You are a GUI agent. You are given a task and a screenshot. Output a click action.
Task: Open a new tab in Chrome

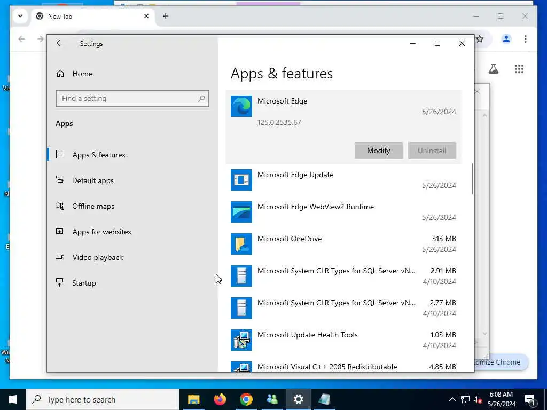coord(166,16)
